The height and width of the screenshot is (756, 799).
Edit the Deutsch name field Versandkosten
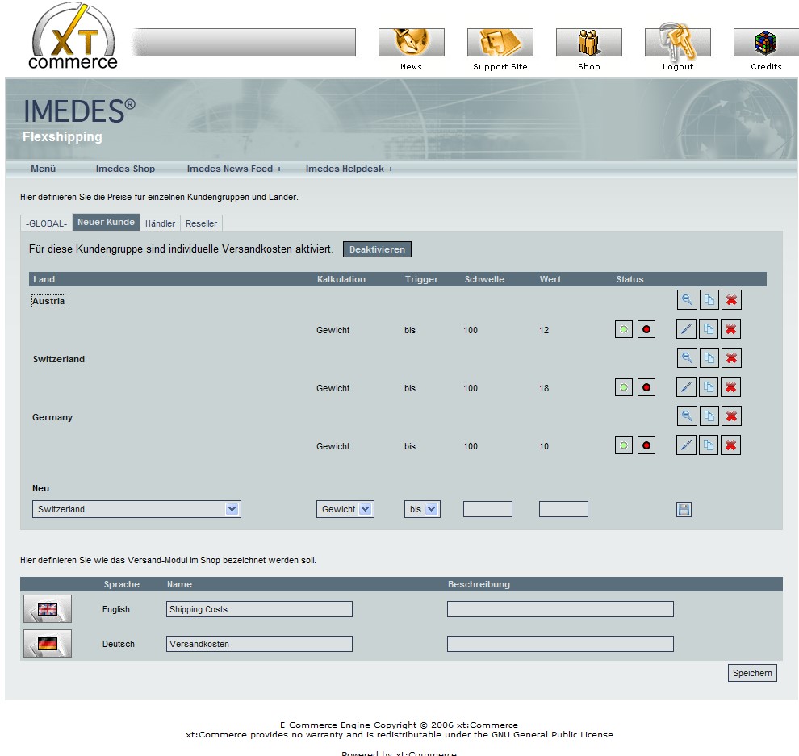tap(259, 644)
